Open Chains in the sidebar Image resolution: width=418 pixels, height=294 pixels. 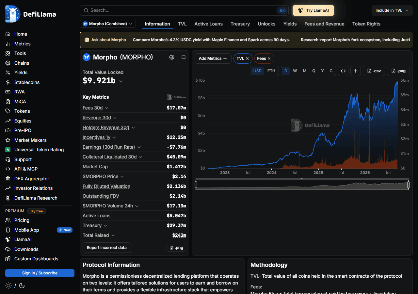tap(22, 63)
